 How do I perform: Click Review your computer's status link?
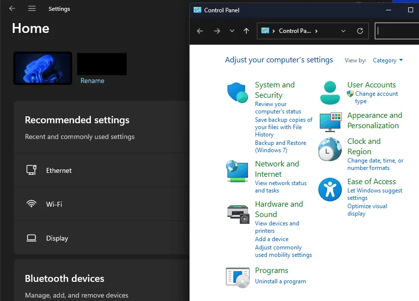[278, 108]
